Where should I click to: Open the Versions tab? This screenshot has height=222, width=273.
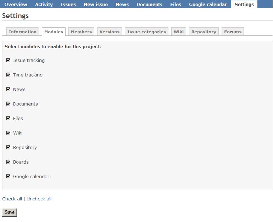(x=110, y=32)
